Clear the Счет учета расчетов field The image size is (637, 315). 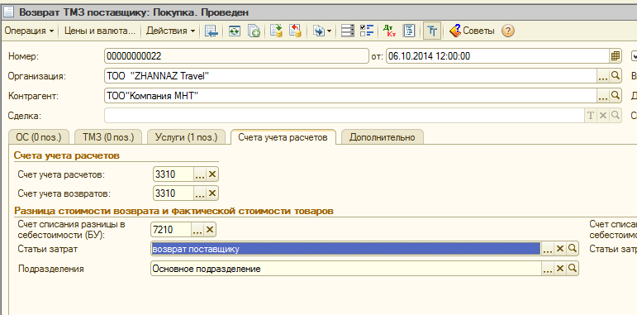pos(212,174)
